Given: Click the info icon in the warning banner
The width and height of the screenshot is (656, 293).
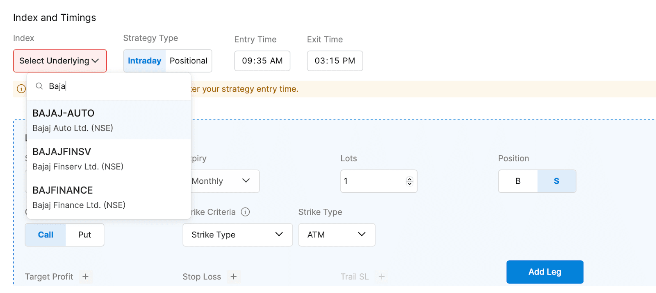Looking at the screenshot, I should [x=20, y=89].
